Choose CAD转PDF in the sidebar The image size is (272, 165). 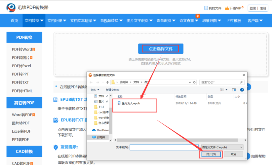click(22, 163)
